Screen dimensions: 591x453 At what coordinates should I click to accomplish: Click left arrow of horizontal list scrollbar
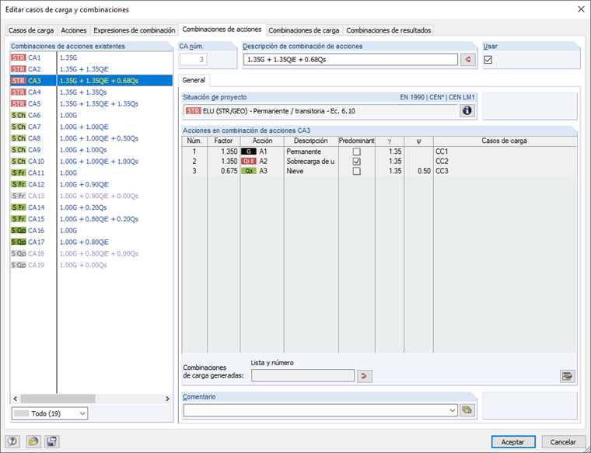pyautogui.click(x=16, y=399)
